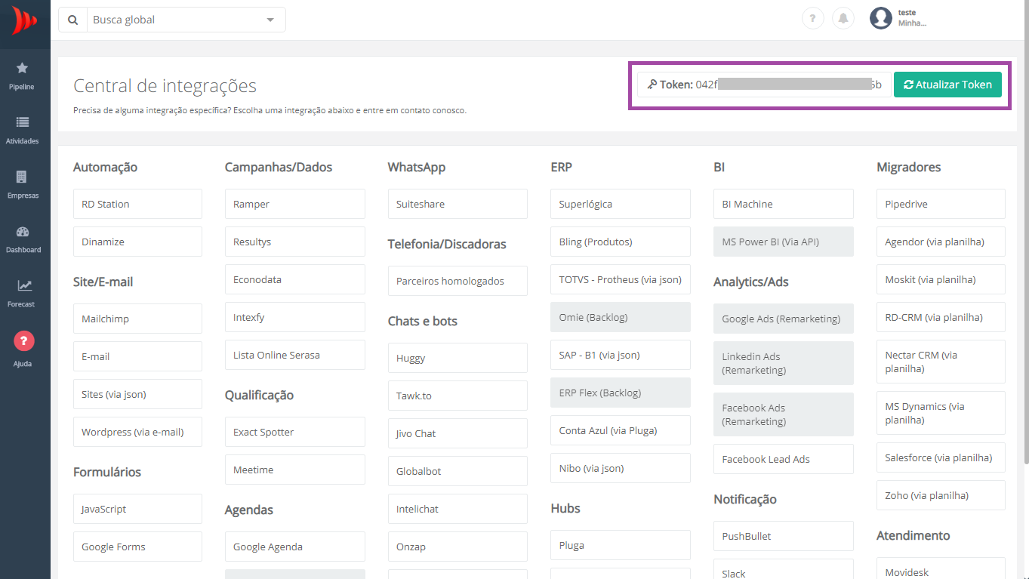Click the Atualizar Token button
Viewport: 1029px width, 579px height.
[x=947, y=85]
